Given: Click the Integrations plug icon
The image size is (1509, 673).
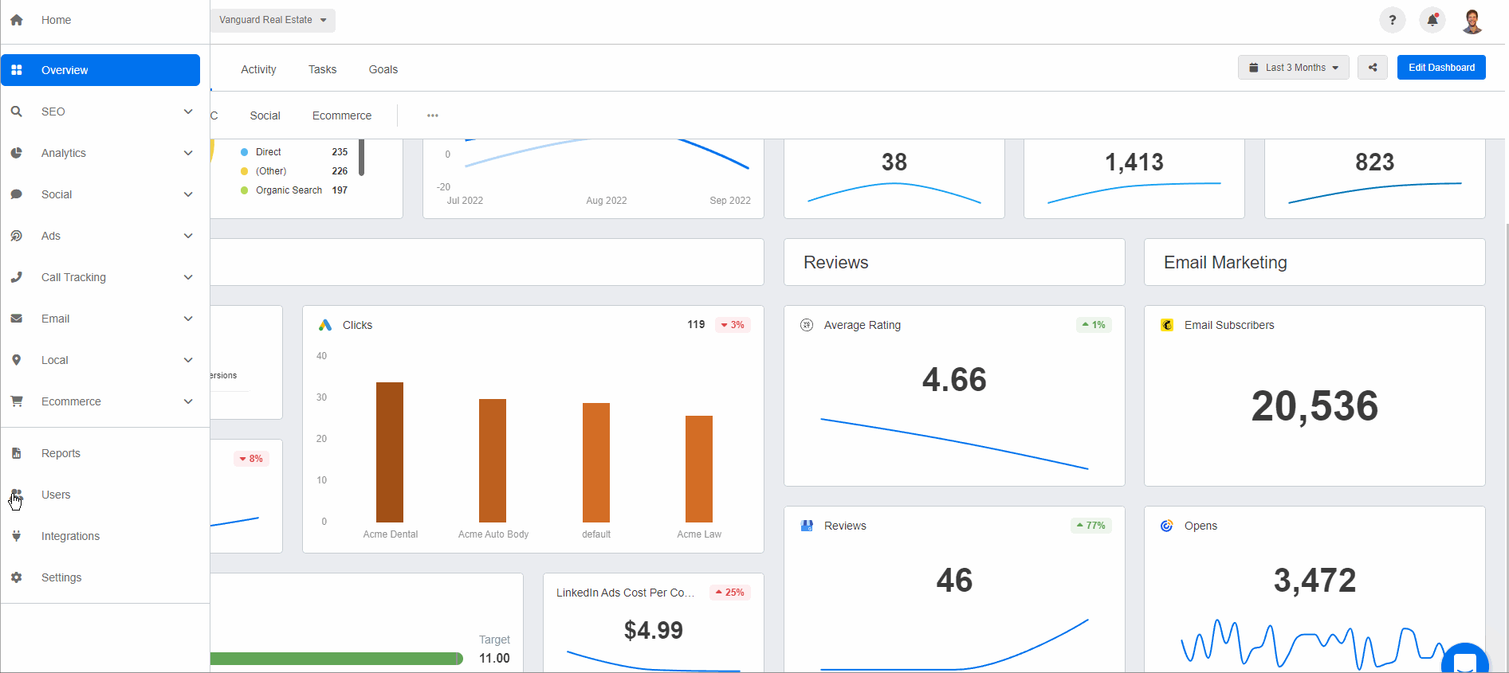Looking at the screenshot, I should [17, 536].
